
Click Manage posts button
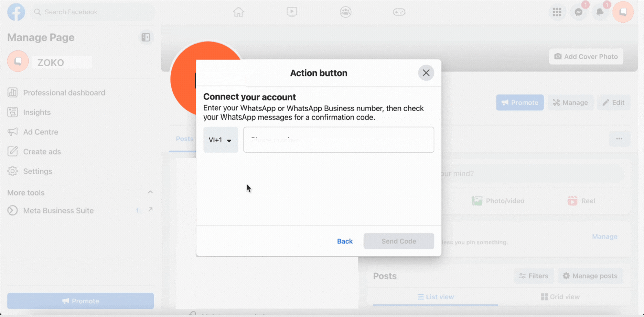590,276
